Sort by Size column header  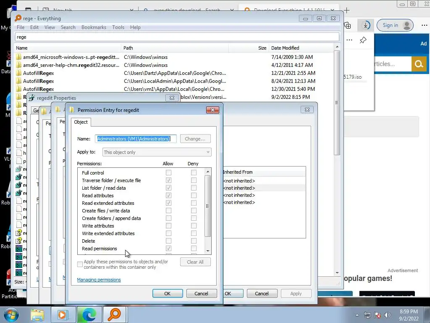[x=249, y=48]
